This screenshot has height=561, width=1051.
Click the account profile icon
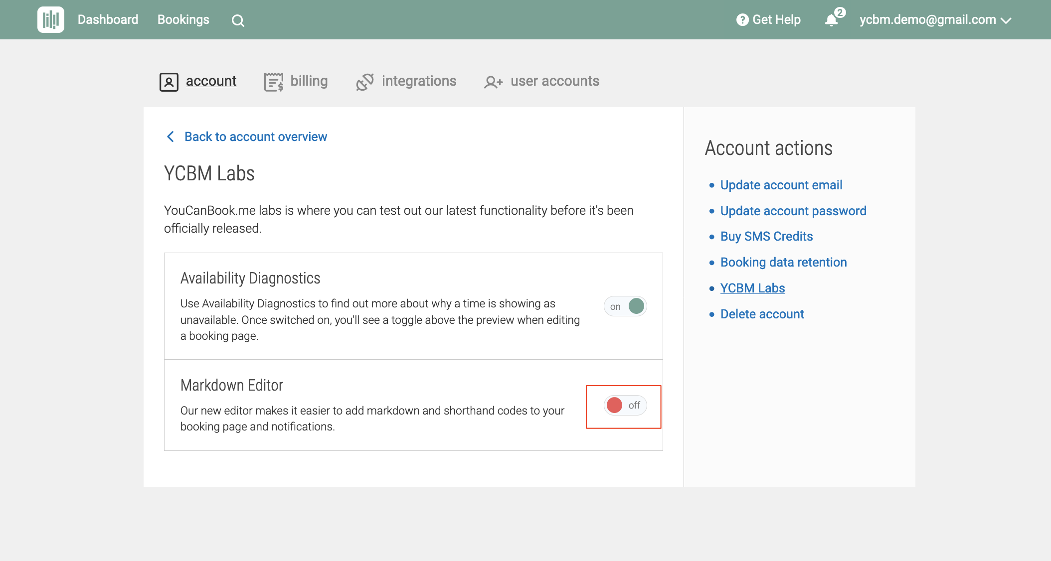[x=169, y=82]
